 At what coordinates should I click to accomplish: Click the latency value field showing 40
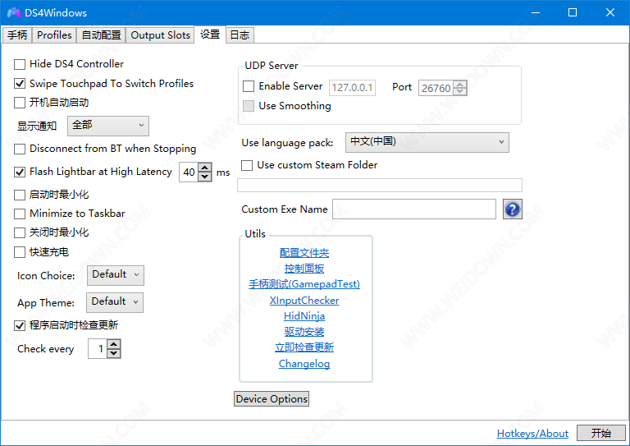tap(189, 172)
